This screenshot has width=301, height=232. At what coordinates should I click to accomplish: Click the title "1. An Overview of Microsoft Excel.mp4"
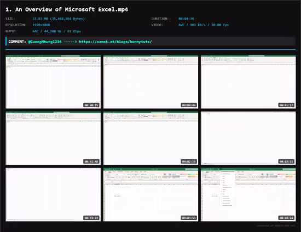click(67, 9)
